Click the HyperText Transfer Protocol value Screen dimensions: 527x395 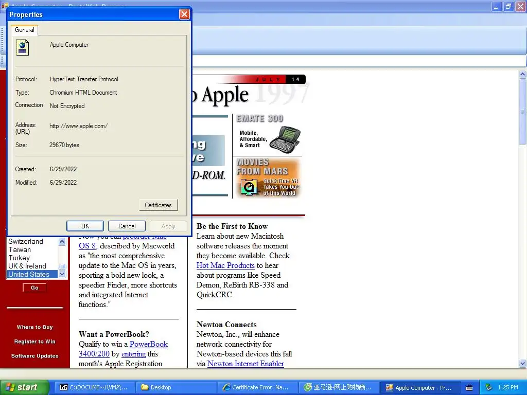pyautogui.click(x=84, y=79)
